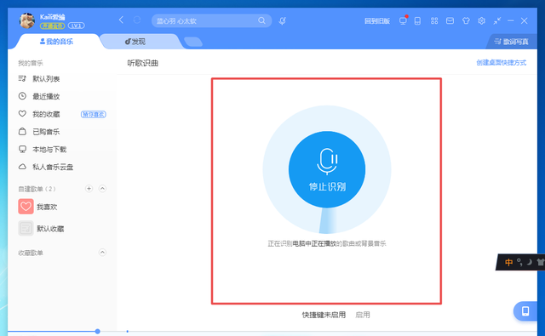Click the magnifier search icon

click(x=261, y=20)
